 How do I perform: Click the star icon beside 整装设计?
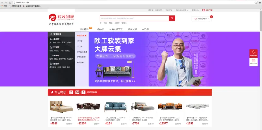click(x=51, y=34)
